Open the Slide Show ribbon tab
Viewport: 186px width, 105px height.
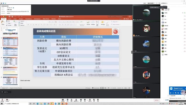coord(46,19)
